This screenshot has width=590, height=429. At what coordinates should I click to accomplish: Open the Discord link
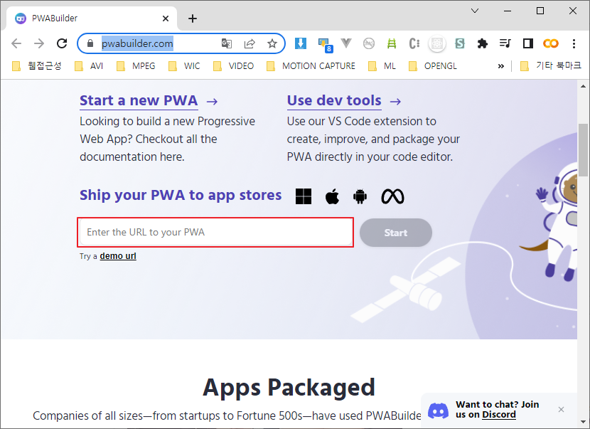(x=499, y=415)
